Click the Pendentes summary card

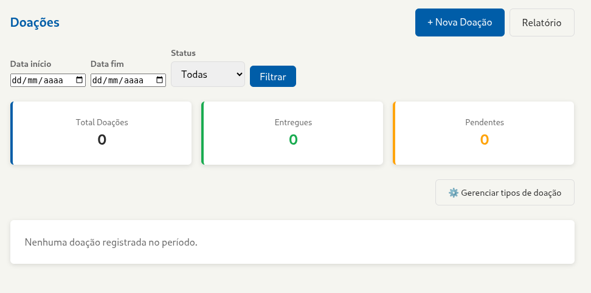pyautogui.click(x=484, y=133)
